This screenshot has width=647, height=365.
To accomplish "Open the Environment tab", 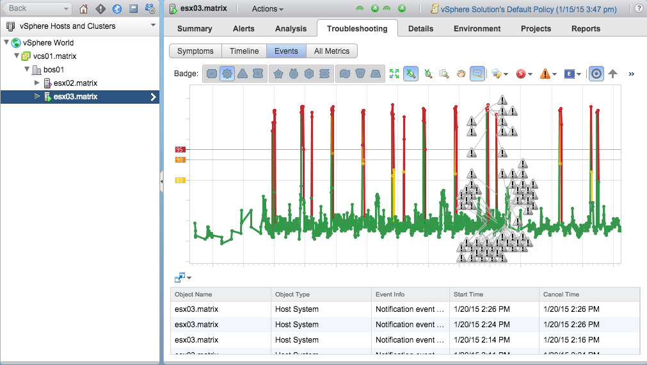I will click(477, 29).
